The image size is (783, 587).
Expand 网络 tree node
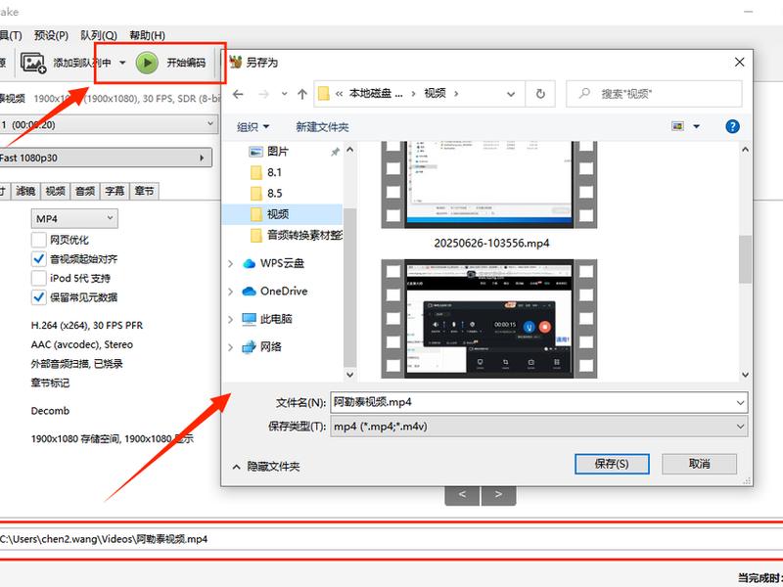[230, 347]
